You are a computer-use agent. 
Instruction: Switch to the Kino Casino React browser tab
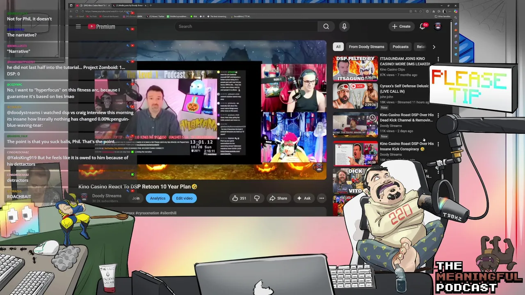93,5
